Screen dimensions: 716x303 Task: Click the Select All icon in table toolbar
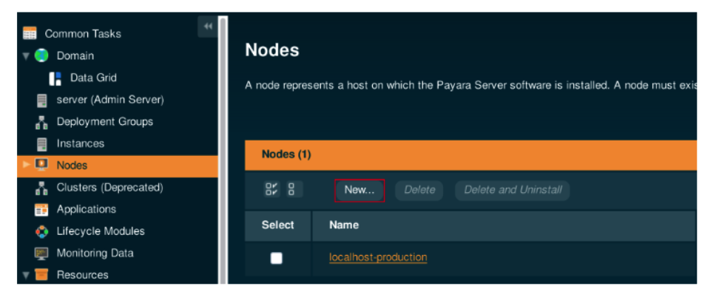271,190
